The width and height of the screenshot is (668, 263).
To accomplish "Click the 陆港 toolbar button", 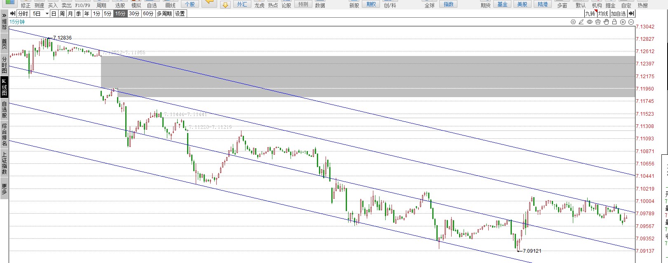I will coord(543,4).
